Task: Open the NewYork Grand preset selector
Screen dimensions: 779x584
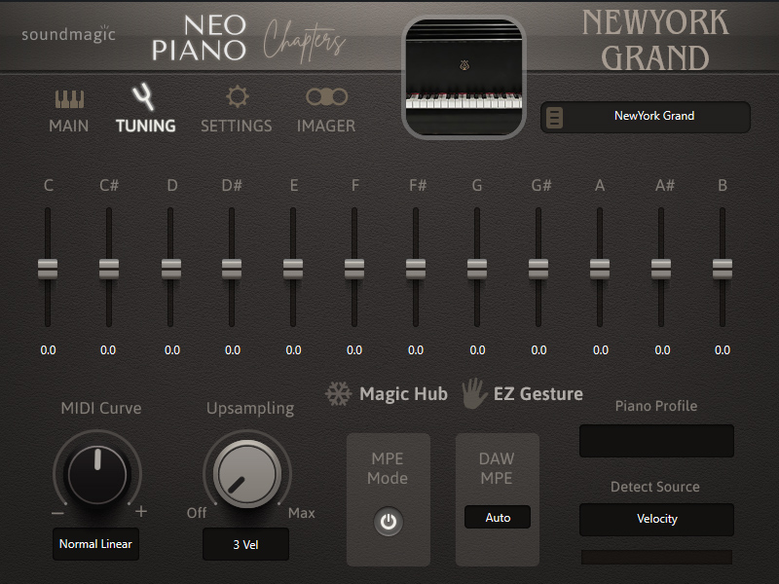Action: [646, 117]
